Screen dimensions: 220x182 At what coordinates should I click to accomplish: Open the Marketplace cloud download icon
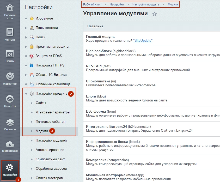[x=10, y=144]
